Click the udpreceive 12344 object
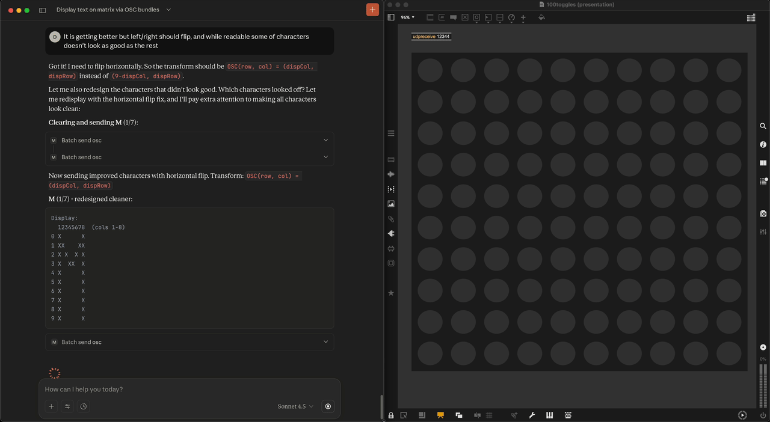Viewport: 770px width, 422px height. (431, 37)
